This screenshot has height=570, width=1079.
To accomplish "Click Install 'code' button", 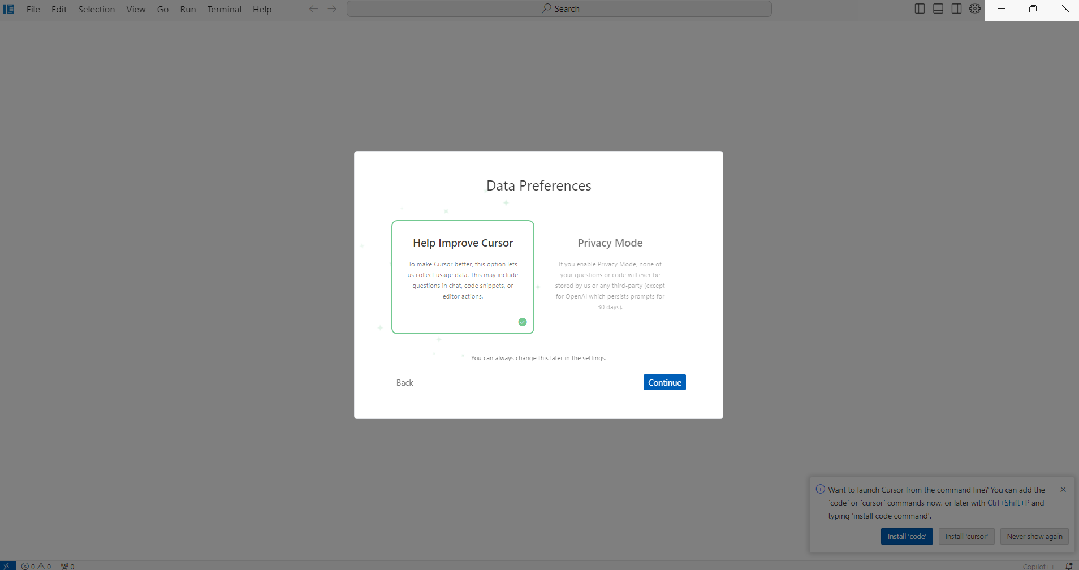I will coord(907,536).
